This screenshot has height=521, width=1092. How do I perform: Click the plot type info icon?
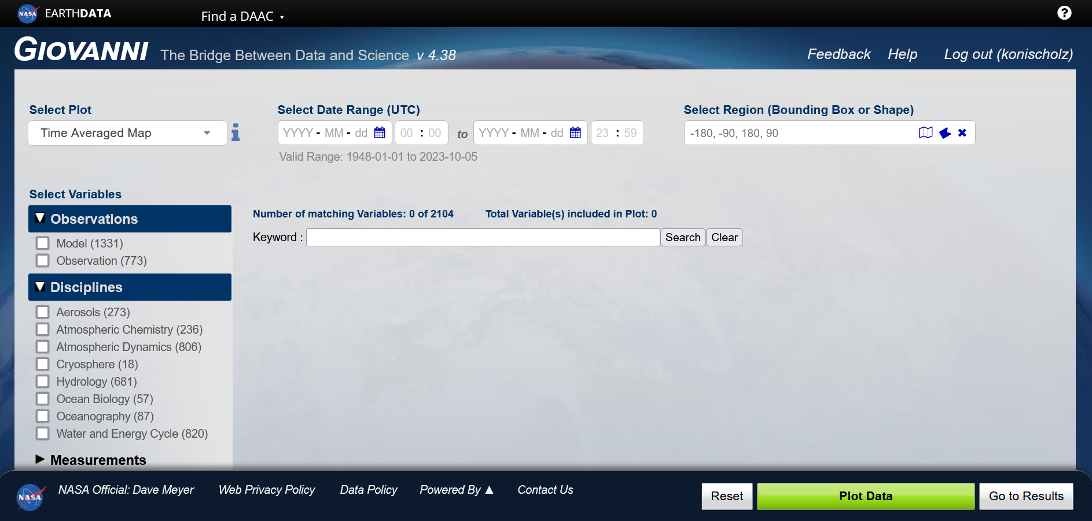pos(236,132)
